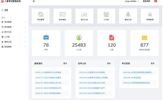The image size is (163, 100).
Task: Click the 统计汇总 sidebar chart icon
Action: (x=2, y=32)
